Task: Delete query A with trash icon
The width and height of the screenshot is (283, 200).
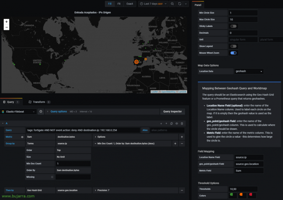Action: point(182,124)
